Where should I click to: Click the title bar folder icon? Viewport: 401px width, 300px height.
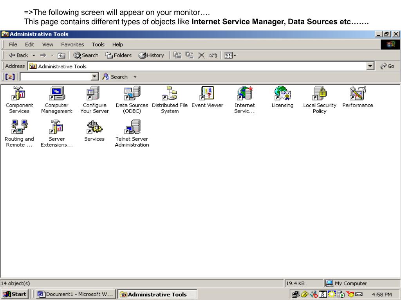tap(5, 34)
